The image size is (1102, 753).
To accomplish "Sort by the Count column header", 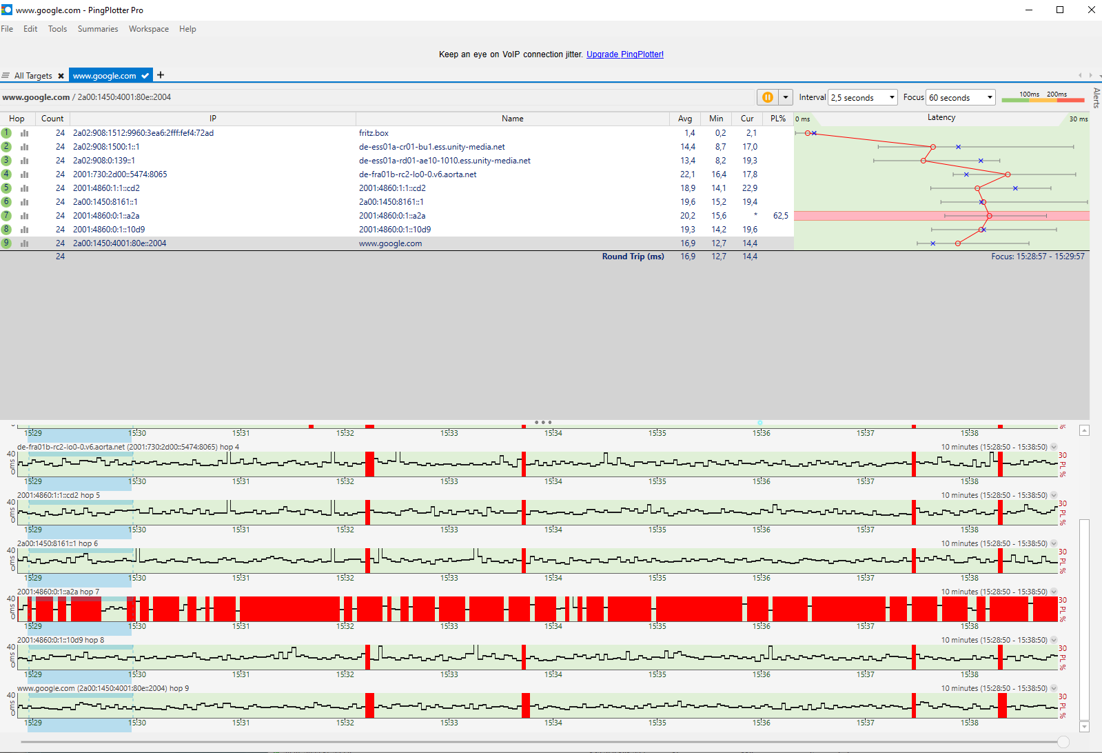I will [52, 119].
